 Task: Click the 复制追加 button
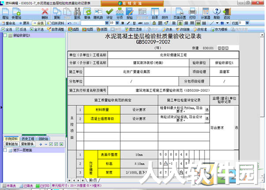pyautogui.click(x=12, y=144)
